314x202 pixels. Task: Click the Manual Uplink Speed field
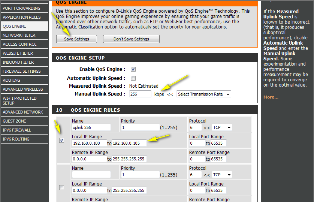[140, 94]
